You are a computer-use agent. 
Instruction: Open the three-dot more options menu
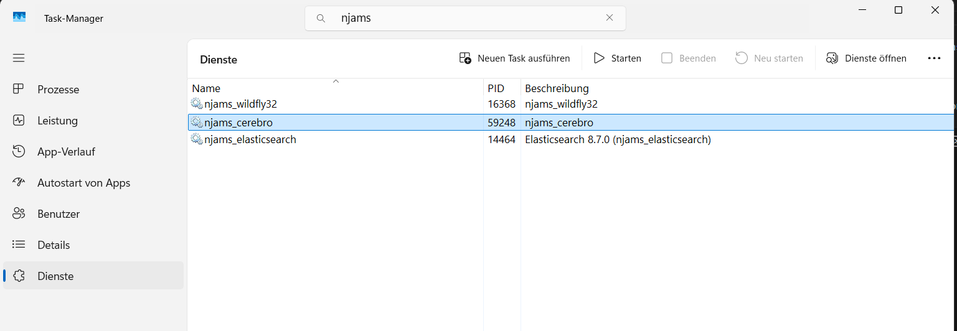(x=934, y=58)
